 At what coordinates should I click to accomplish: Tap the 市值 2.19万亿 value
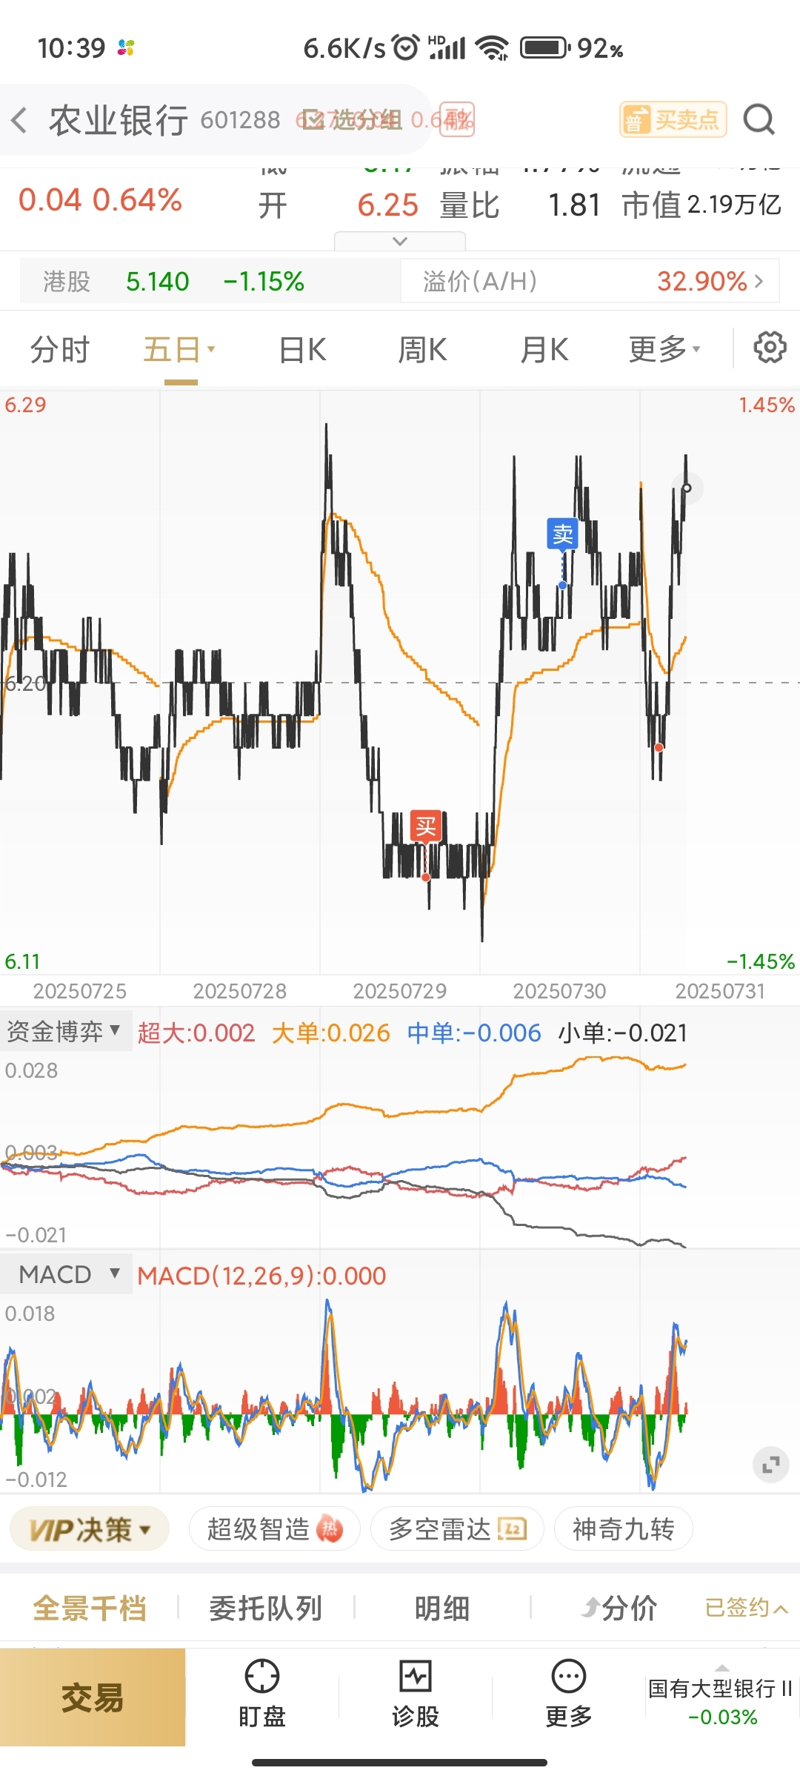pos(701,205)
